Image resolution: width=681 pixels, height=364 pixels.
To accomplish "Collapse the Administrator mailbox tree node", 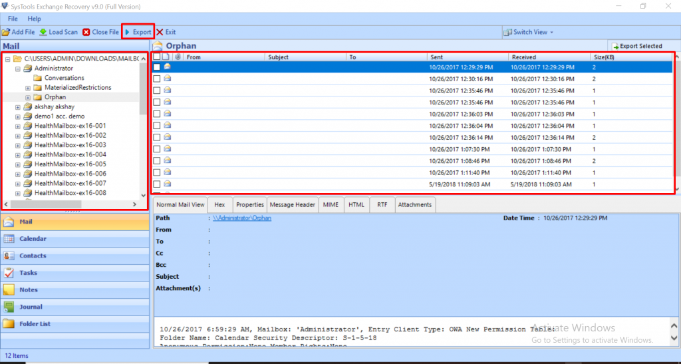I will pos(18,69).
